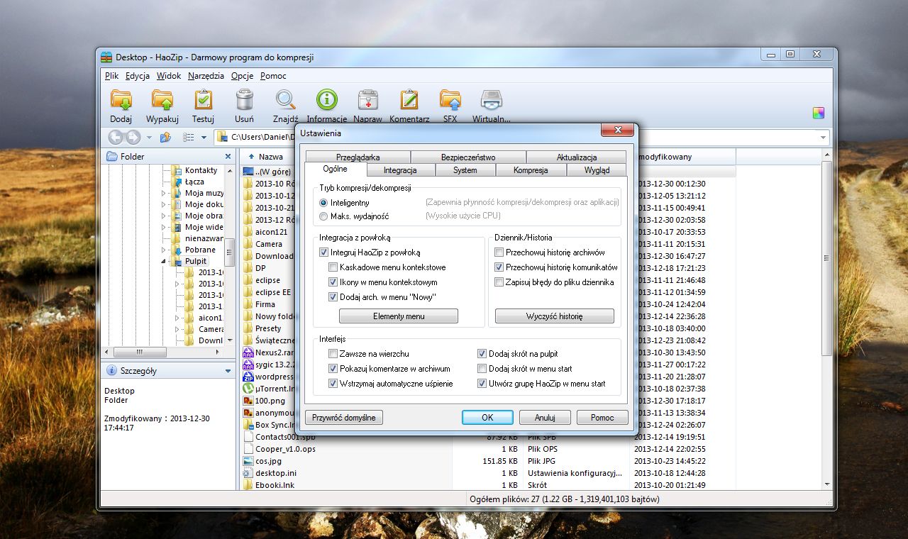This screenshot has height=539, width=908.
Task: Click the Wypakuj extract icon
Action: click(x=162, y=100)
